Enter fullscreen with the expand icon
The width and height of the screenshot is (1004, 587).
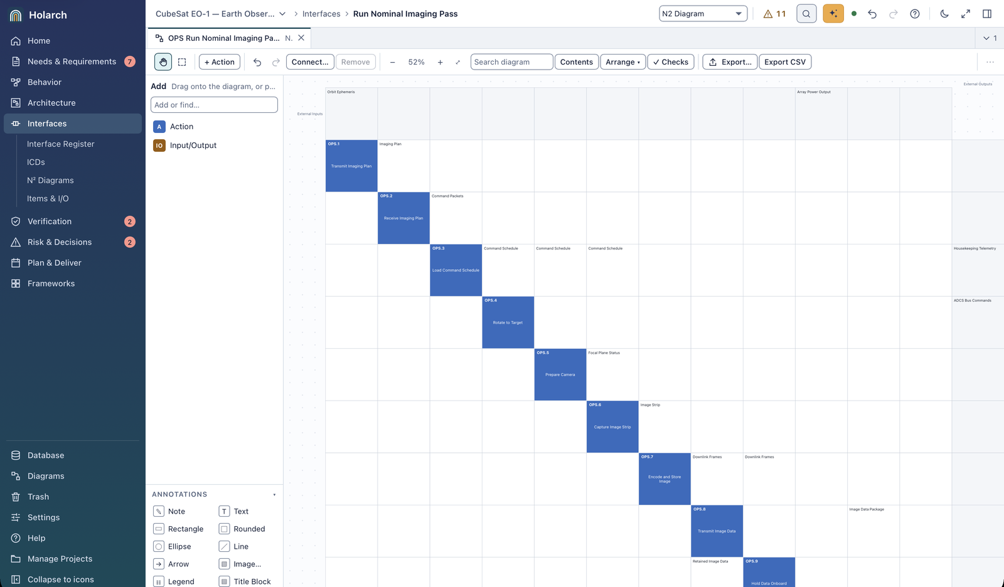966,14
